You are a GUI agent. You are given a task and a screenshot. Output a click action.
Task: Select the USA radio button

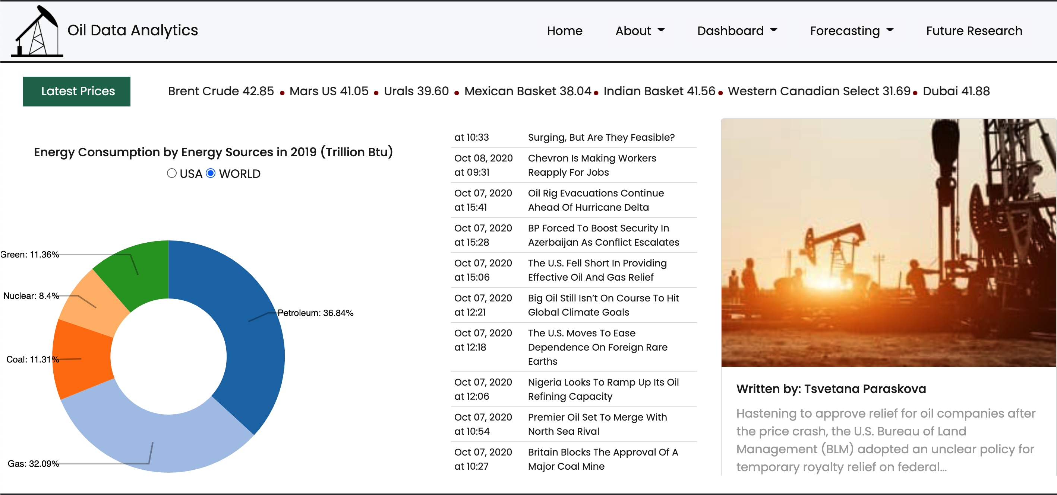(171, 173)
